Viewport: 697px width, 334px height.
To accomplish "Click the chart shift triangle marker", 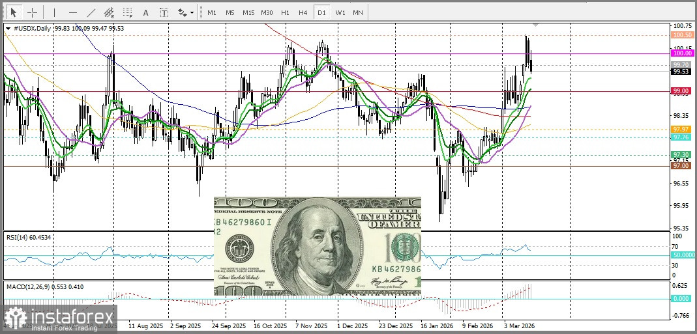I will coord(536,25).
